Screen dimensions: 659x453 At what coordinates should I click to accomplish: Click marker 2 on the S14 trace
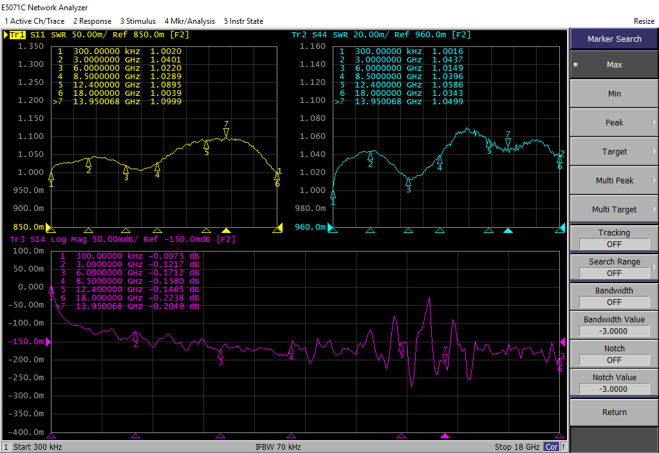[x=136, y=336]
